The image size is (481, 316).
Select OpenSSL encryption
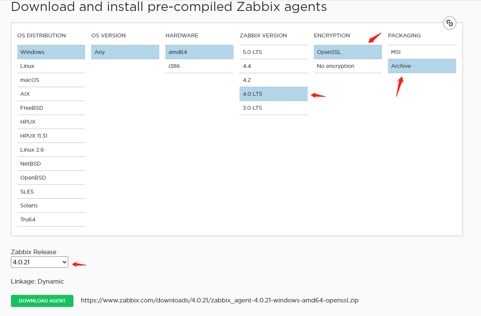click(347, 52)
